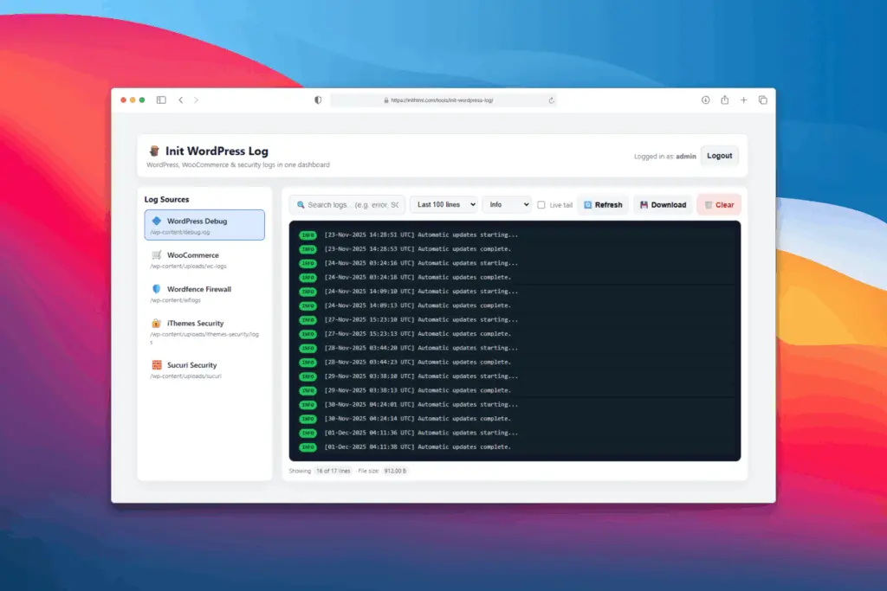Click the 27-Nov-2025 15:23:10 log line
The width and height of the screenshot is (887, 591).
click(x=515, y=319)
